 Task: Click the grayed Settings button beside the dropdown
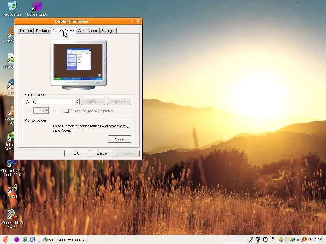[x=93, y=101]
